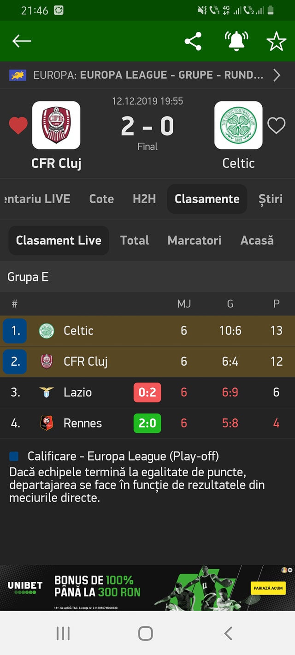
Task: Tap the Celtic club crest logo
Action: (238, 125)
